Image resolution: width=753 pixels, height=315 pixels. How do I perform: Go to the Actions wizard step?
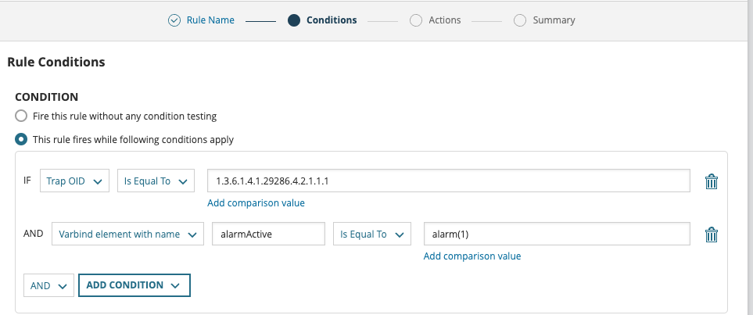[x=444, y=20]
